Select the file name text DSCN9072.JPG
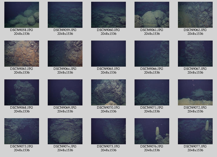Viewport: 217px width, 157px height. click(x=195, y=107)
